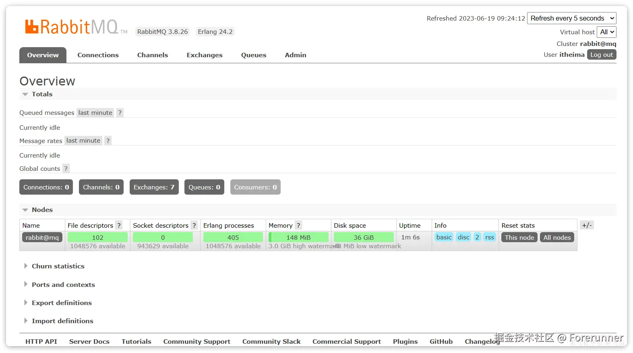Expand Ports and contexts section
The image size is (633, 353).
point(60,285)
